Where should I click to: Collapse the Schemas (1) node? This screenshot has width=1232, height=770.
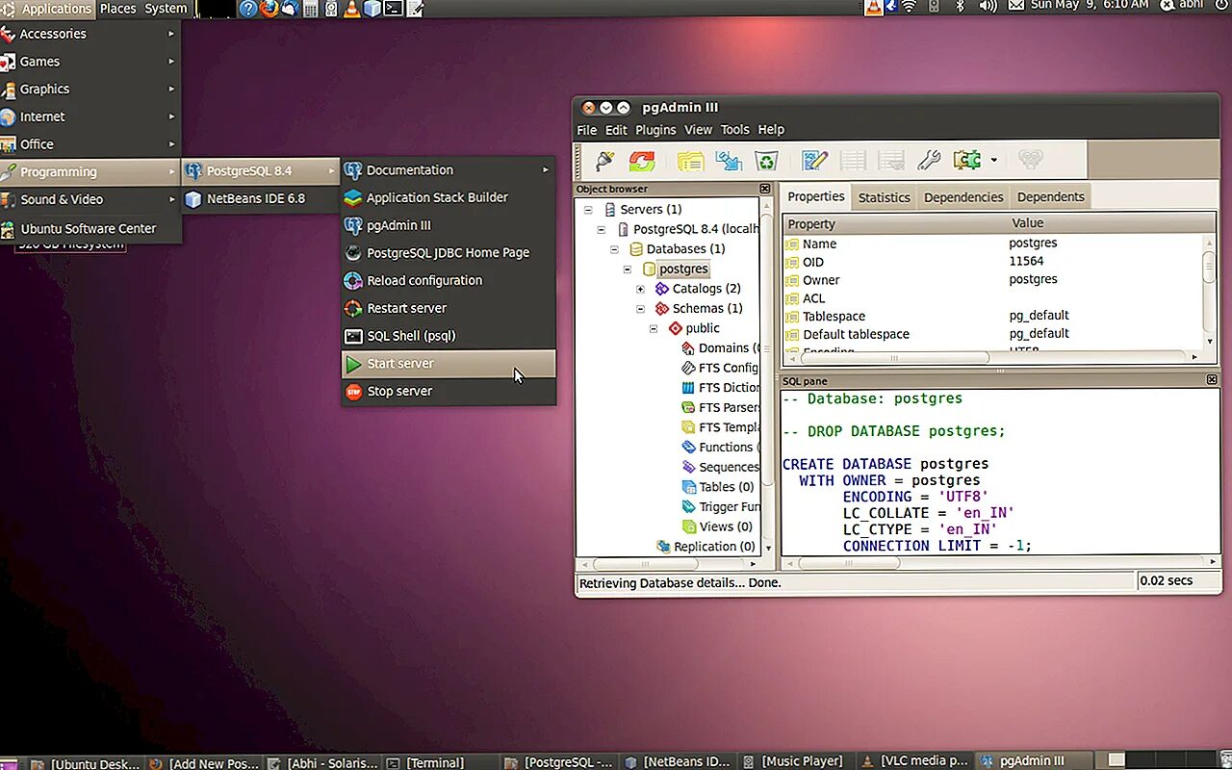point(640,309)
